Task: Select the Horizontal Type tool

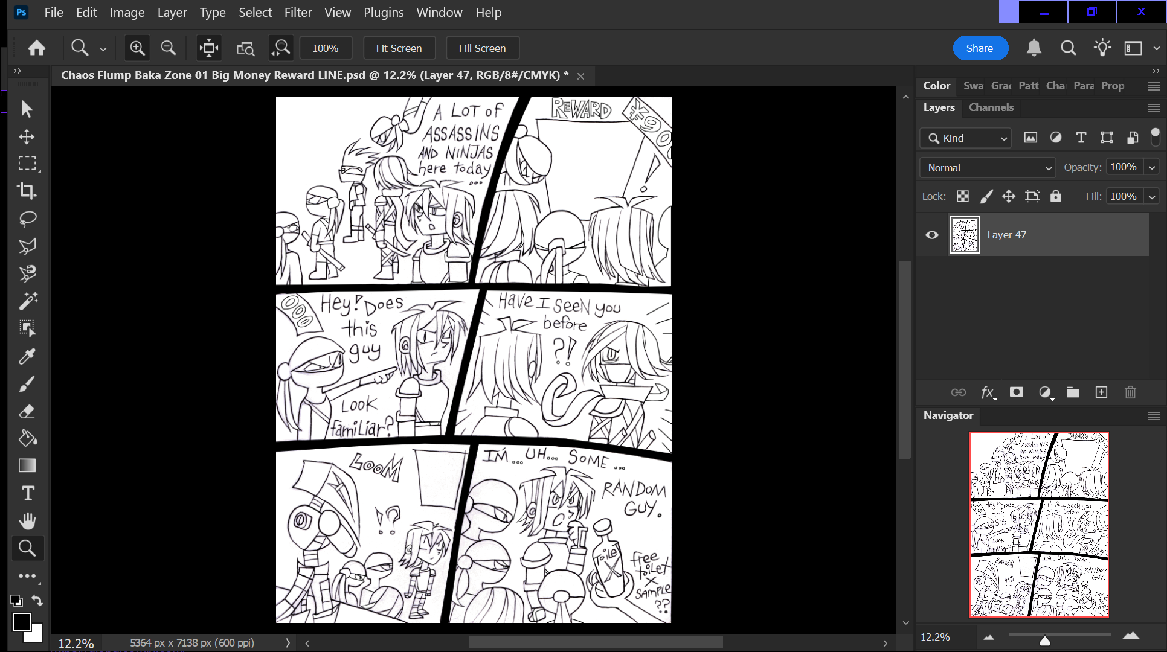Action: click(27, 493)
